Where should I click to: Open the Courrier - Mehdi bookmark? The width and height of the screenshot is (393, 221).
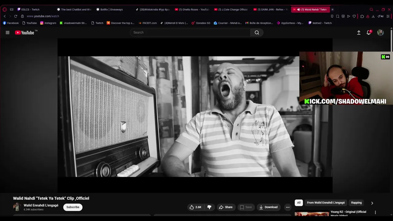coord(228,23)
